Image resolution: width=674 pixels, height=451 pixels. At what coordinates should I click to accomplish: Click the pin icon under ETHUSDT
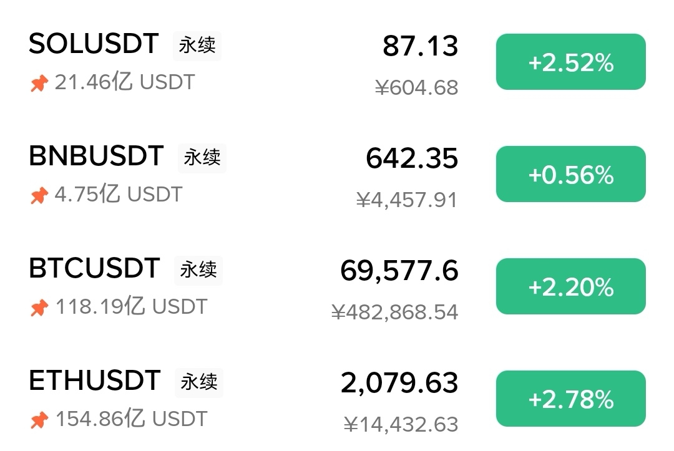[39, 420]
